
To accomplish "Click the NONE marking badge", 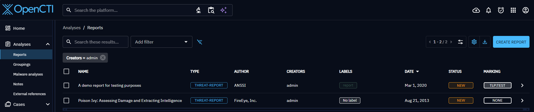I will click(497, 100).
